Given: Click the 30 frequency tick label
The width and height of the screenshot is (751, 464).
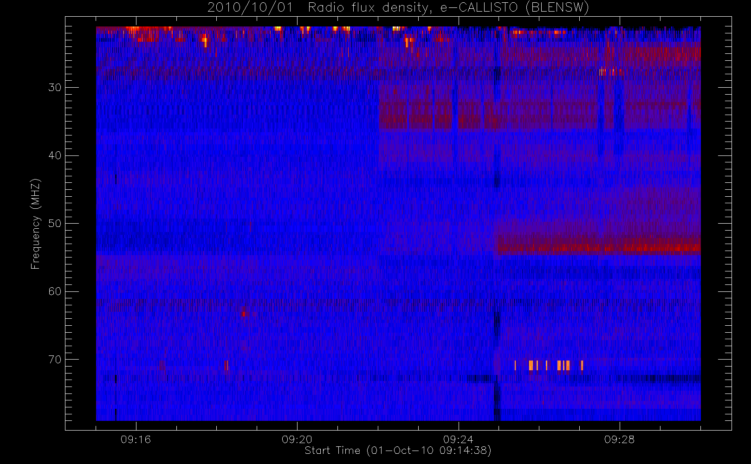Looking at the screenshot, I should tap(55, 88).
